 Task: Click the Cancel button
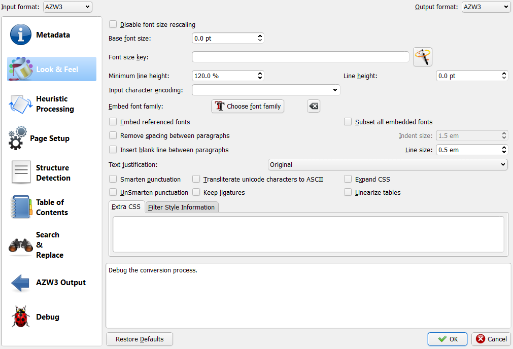(x=491, y=339)
